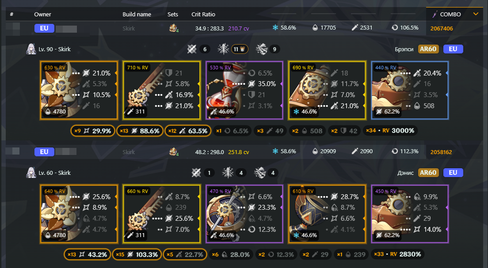Select the artifact set icon in first row
The height and width of the screenshot is (268, 488).
coord(173,28)
